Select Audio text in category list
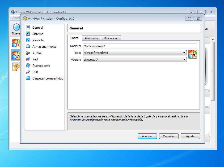Viewport: 224px width, 167px height. (37, 53)
